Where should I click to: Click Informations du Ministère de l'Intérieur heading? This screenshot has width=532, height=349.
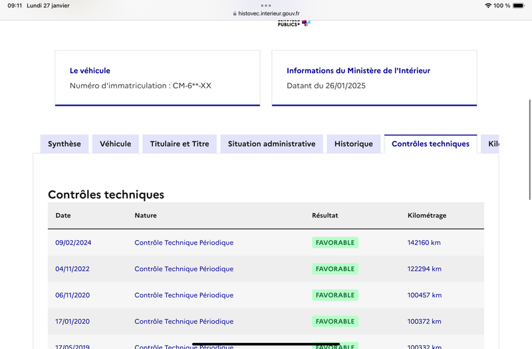358,70
